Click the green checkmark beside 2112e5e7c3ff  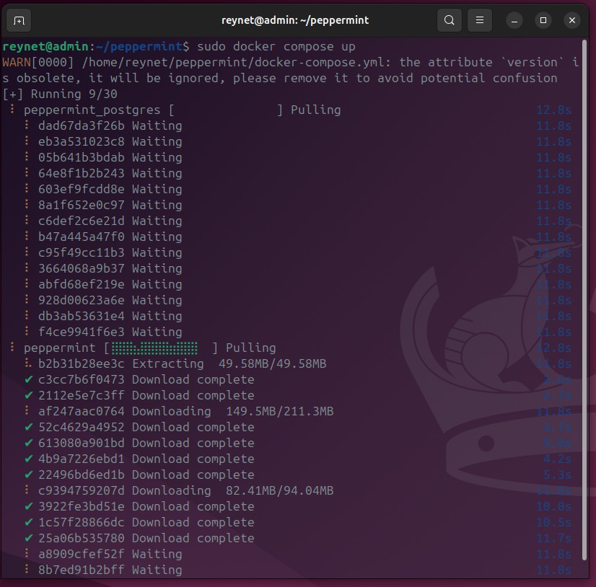29,395
